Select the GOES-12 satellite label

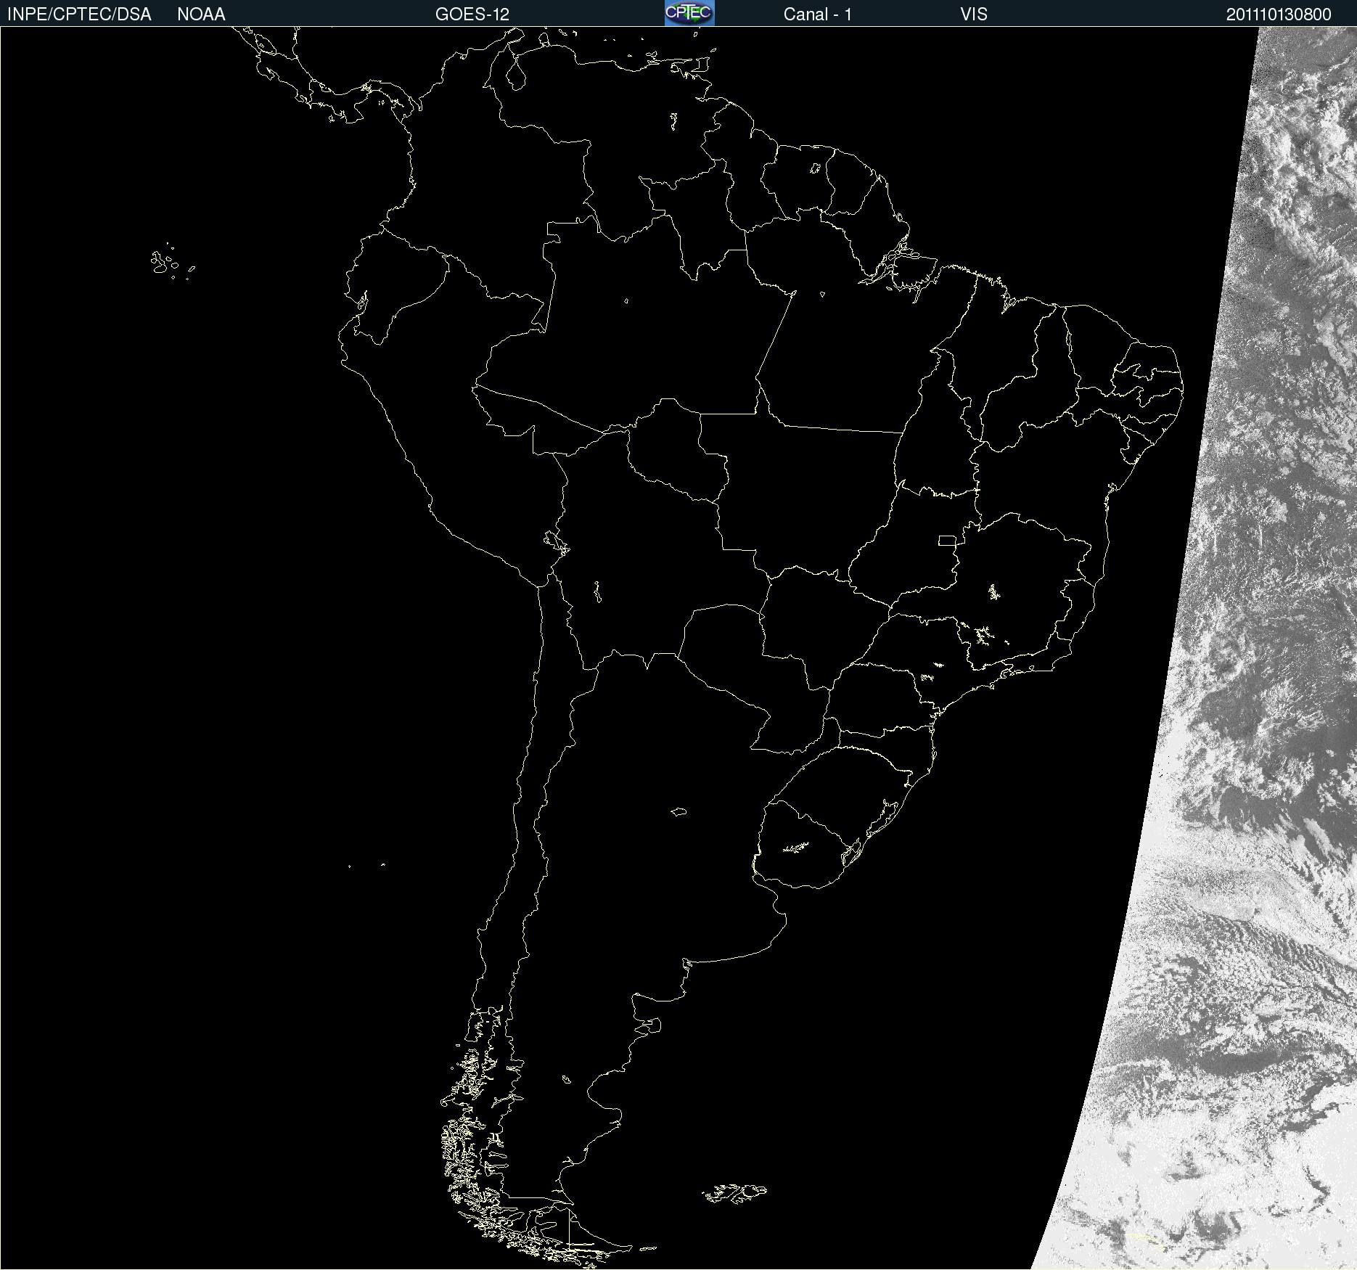pos(472,15)
